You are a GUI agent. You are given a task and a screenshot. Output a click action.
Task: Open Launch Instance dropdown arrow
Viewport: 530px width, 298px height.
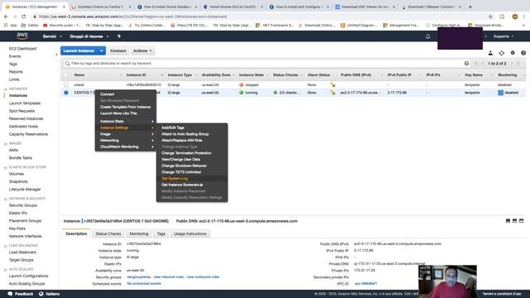coord(101,50)
